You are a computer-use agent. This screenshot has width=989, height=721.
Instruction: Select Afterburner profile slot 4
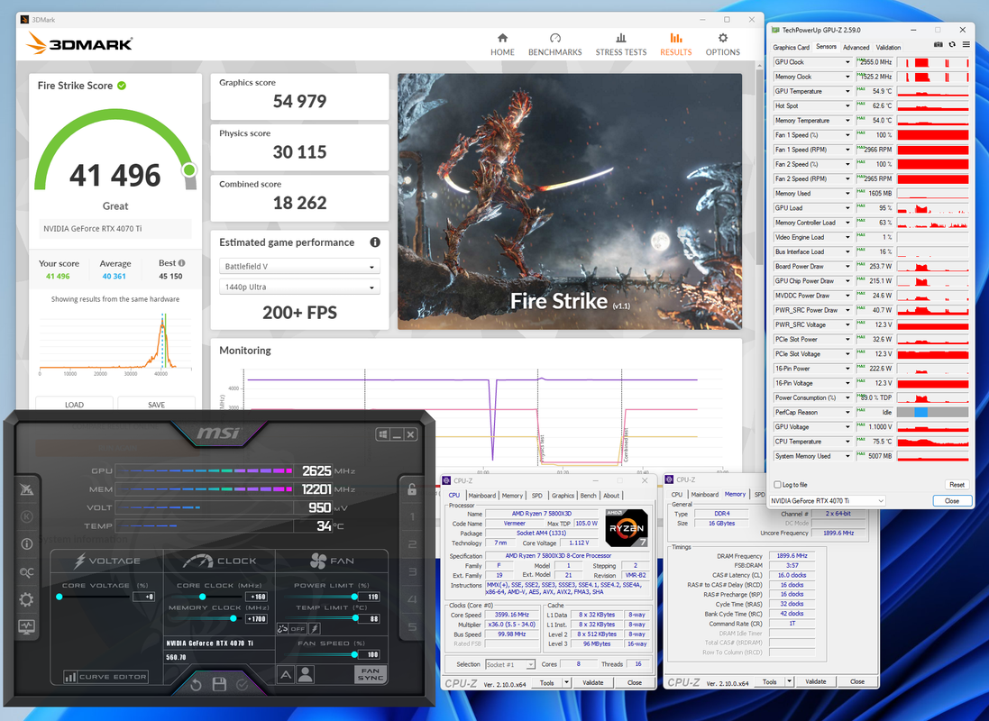tap(412, 599)
